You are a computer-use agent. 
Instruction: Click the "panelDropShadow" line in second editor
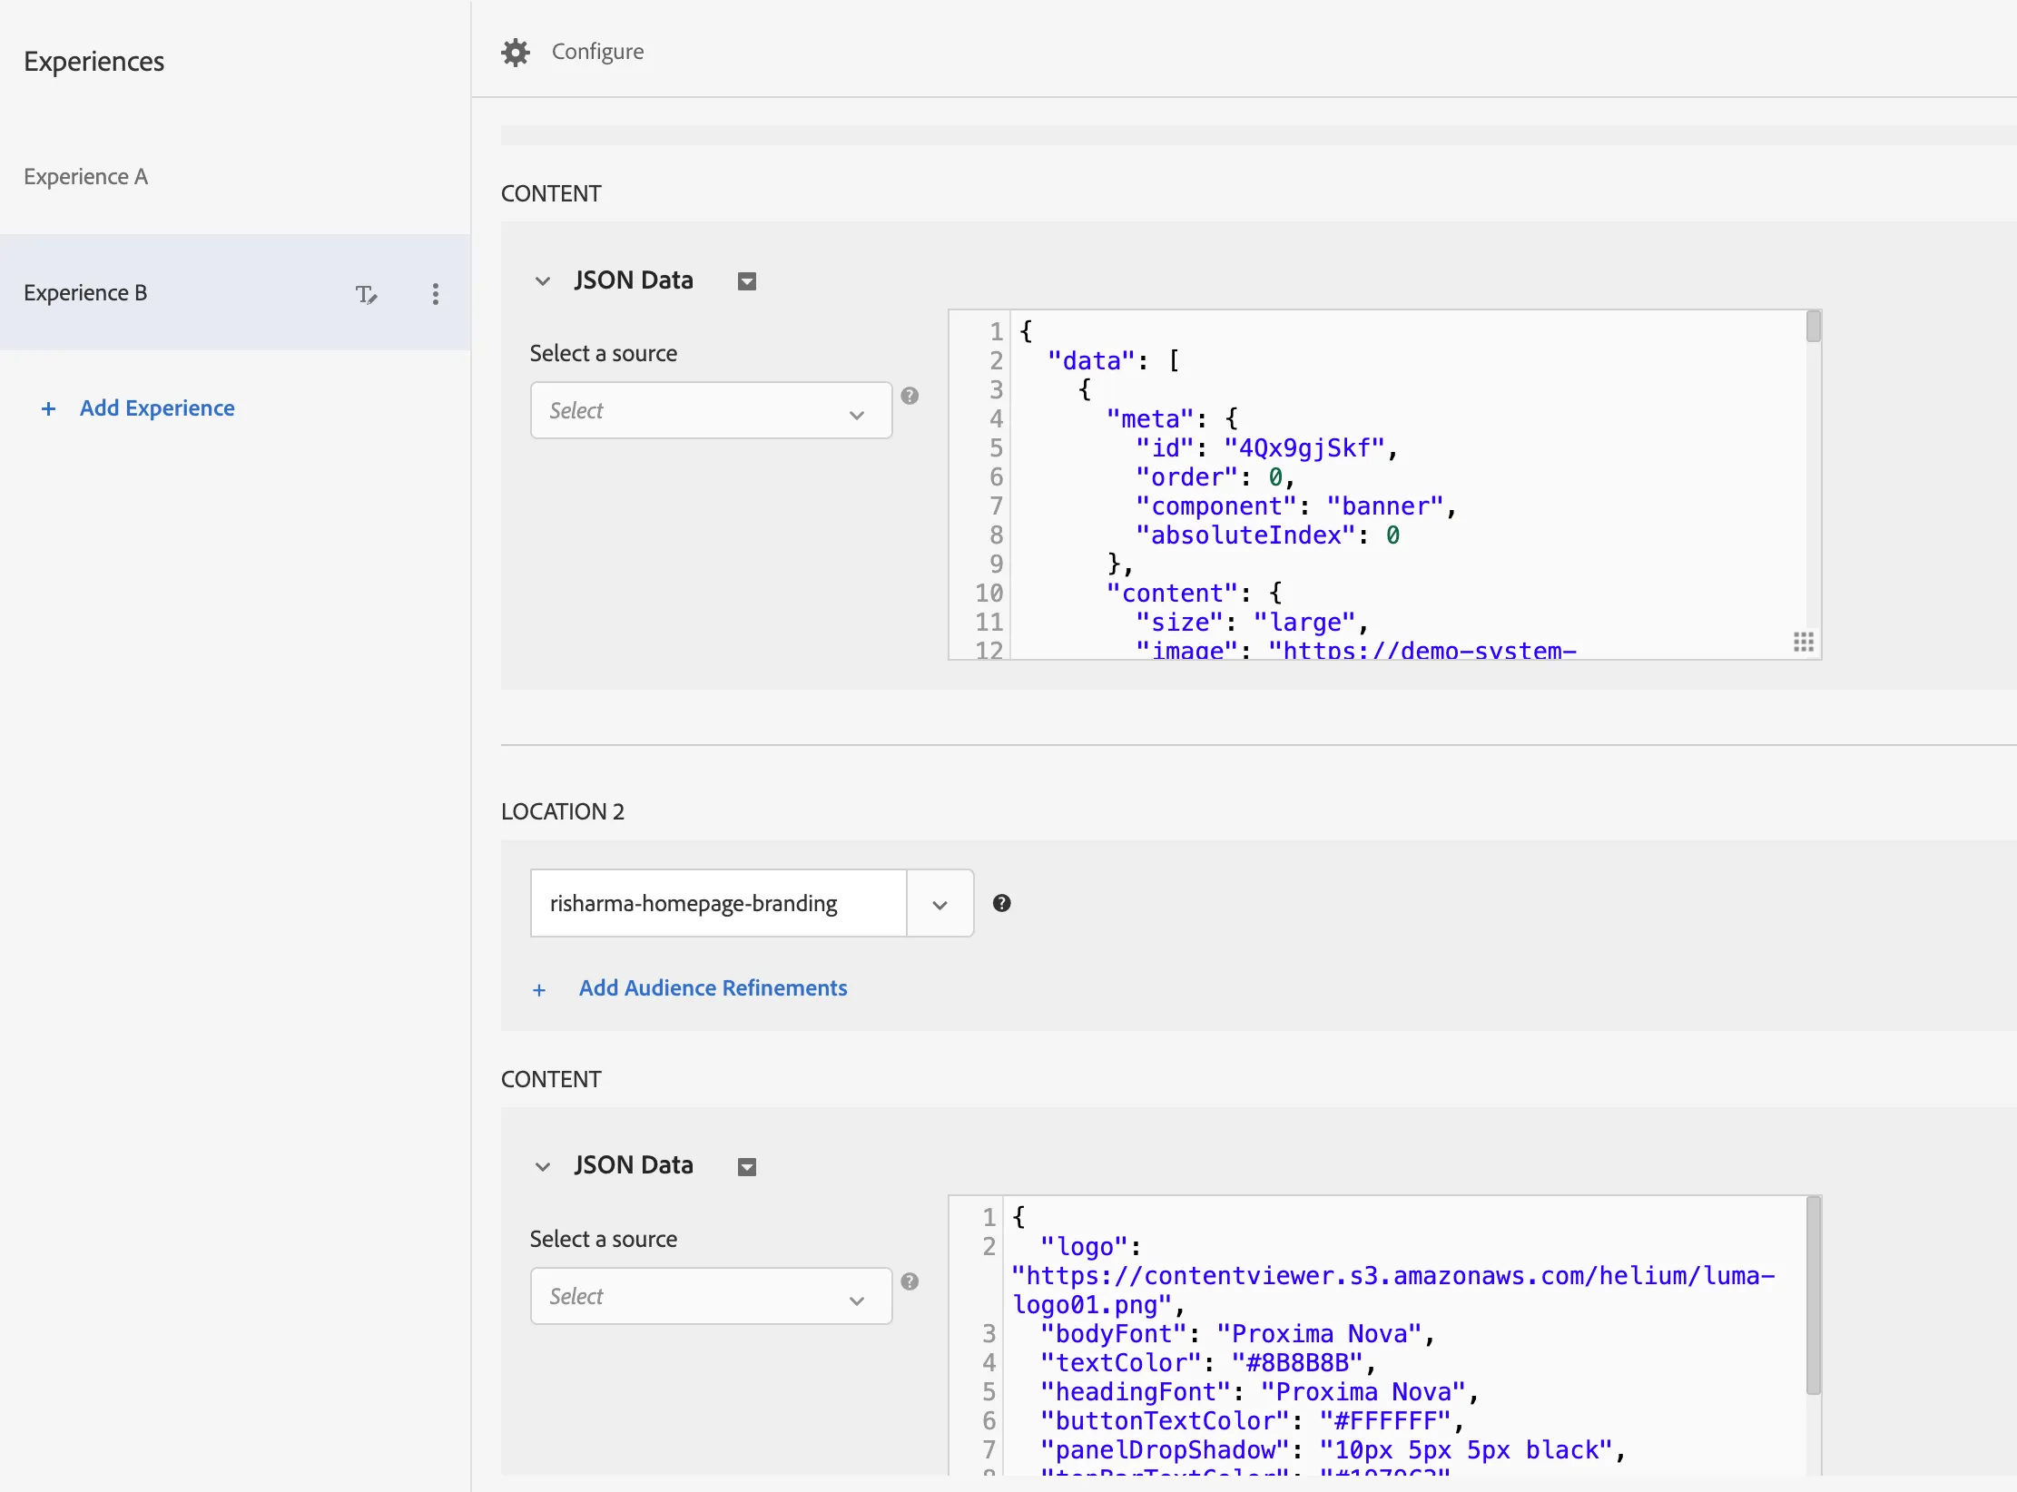(1333, 1450)
